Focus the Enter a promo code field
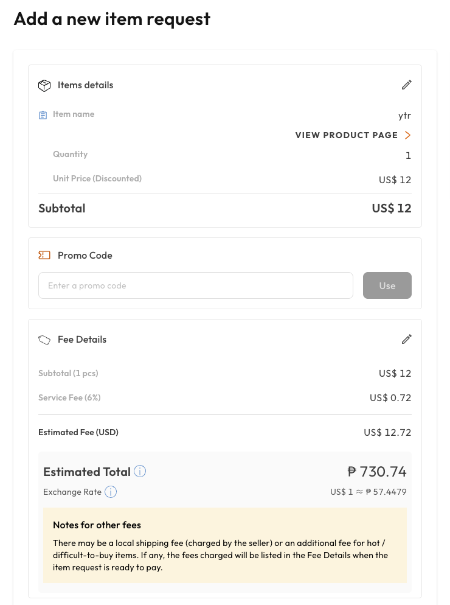This screenshot has height=605, width=450. [x=195, y=285]
